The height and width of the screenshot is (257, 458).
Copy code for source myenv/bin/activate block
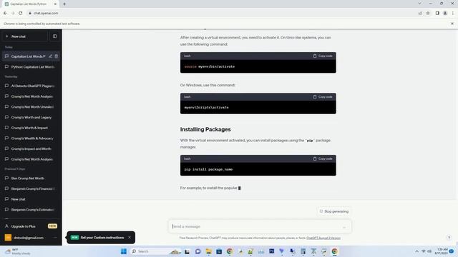[x=323, y=56]
